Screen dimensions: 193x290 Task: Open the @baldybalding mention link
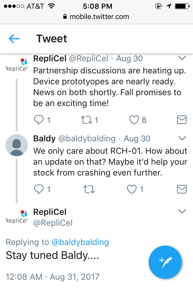click(80, 242)
